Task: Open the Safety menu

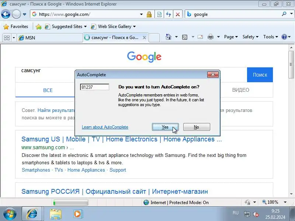Action: (x=250, y=37)
